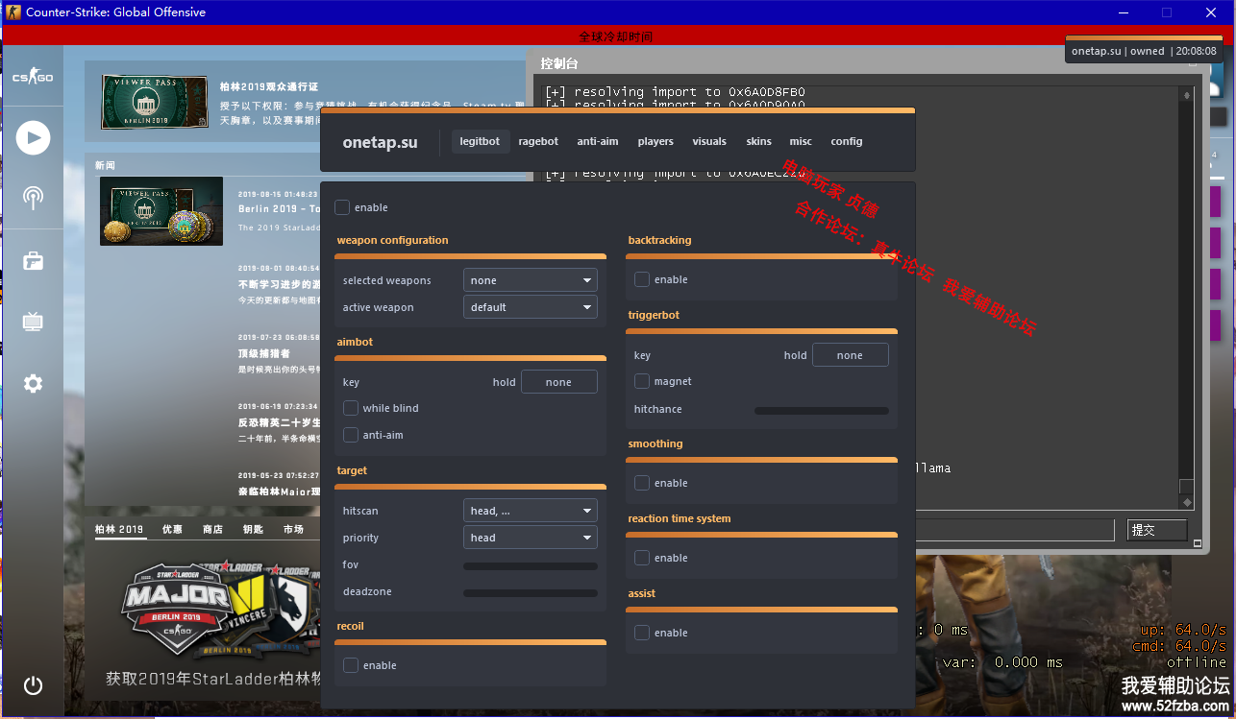
Task: Open the selected weapons dropdown
Action: pos(531,280)
